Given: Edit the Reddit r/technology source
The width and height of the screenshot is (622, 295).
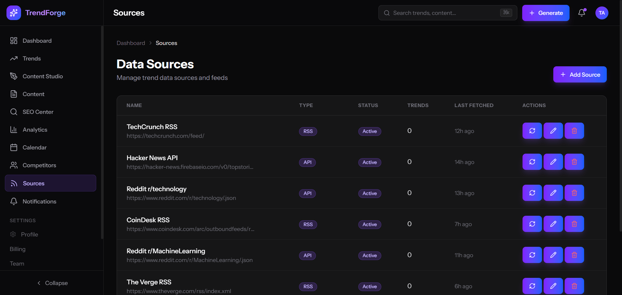Looking at the screenshot, I should pyautogui.click(x=553, y=193).
